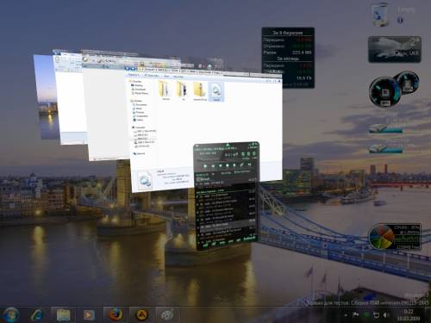Switch to Firefox on the taskbar

pos(116,315)
